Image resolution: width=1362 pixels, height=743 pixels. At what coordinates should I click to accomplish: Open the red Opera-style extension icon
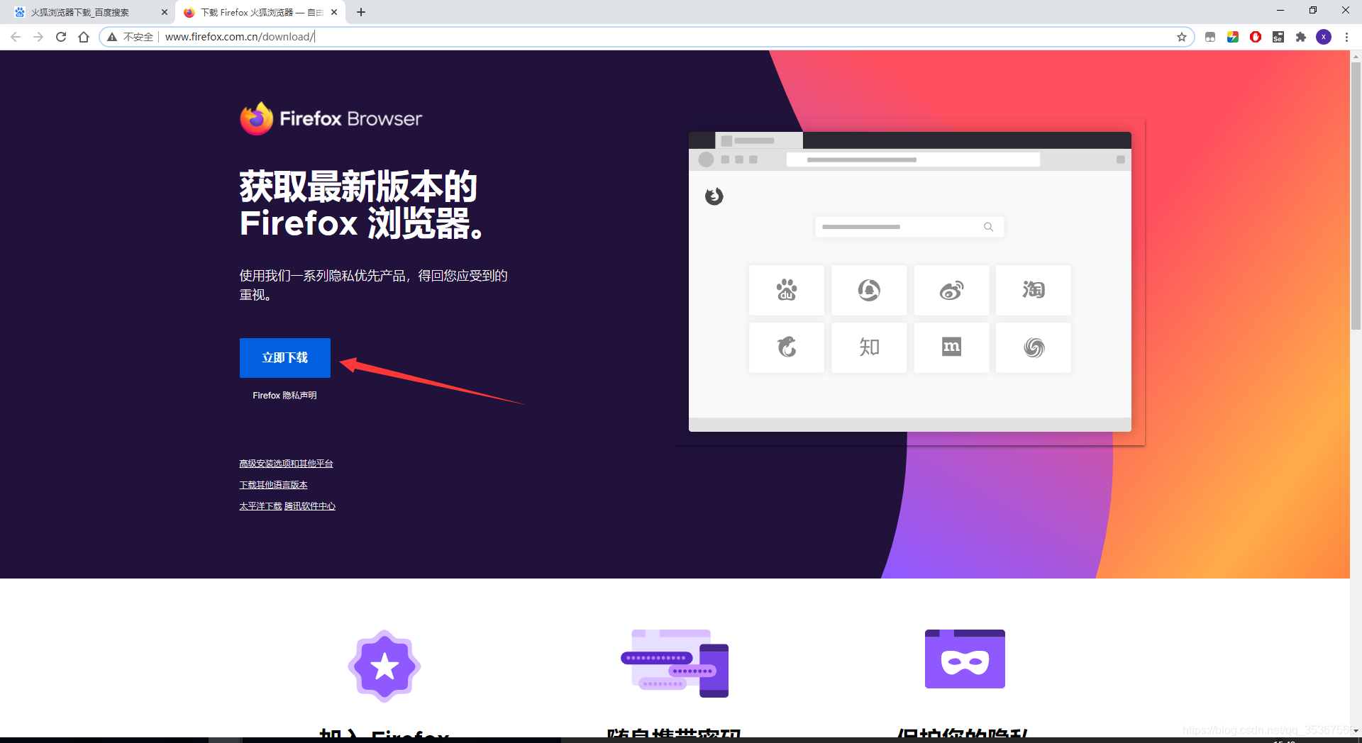click(x=1256, y=37)
